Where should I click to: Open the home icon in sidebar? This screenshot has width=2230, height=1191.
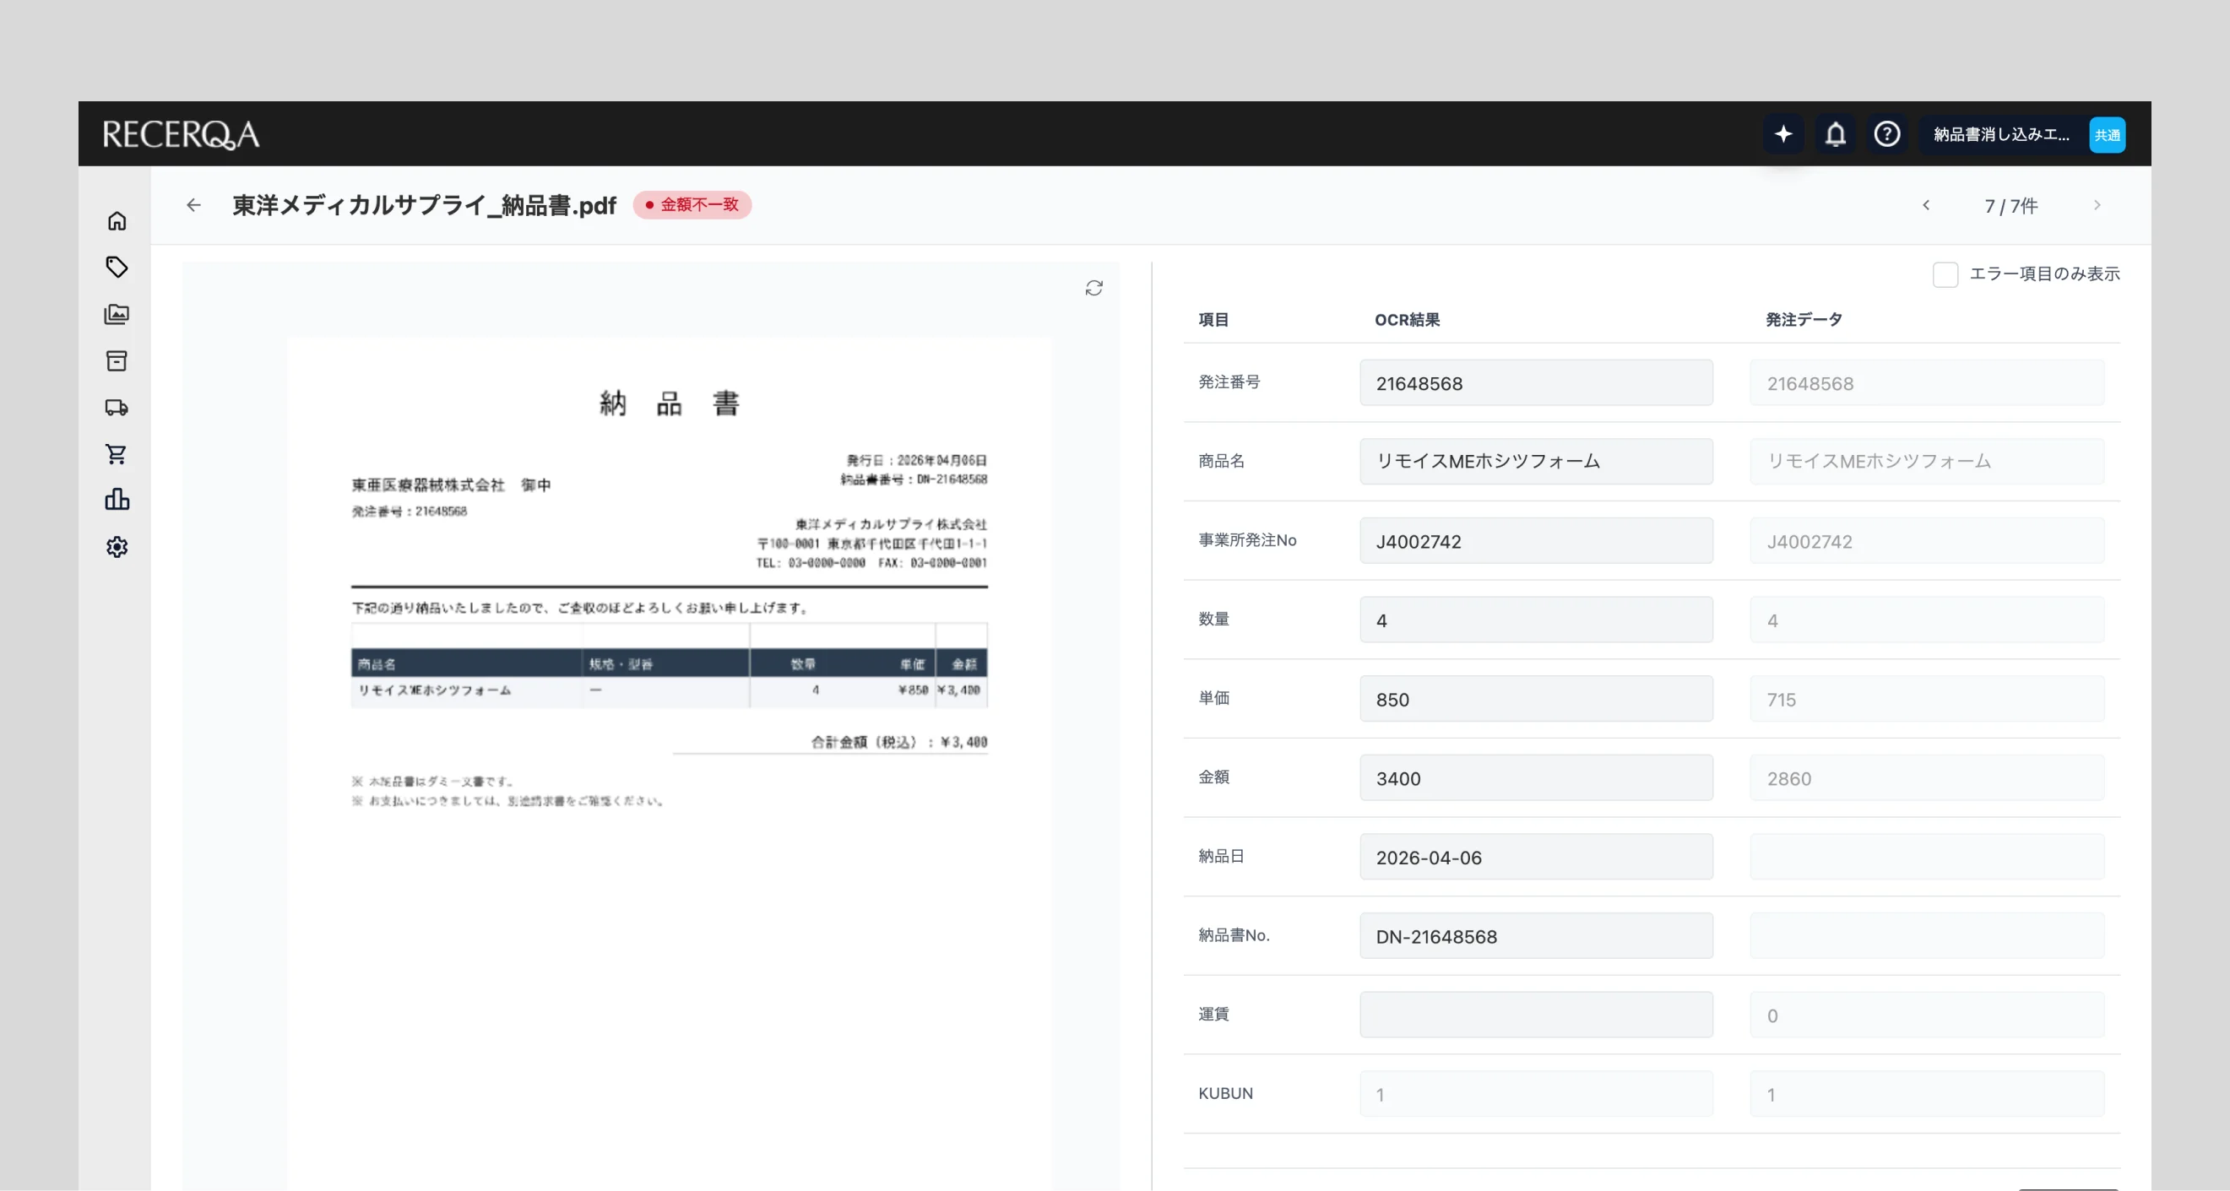(x=117, y=220)
